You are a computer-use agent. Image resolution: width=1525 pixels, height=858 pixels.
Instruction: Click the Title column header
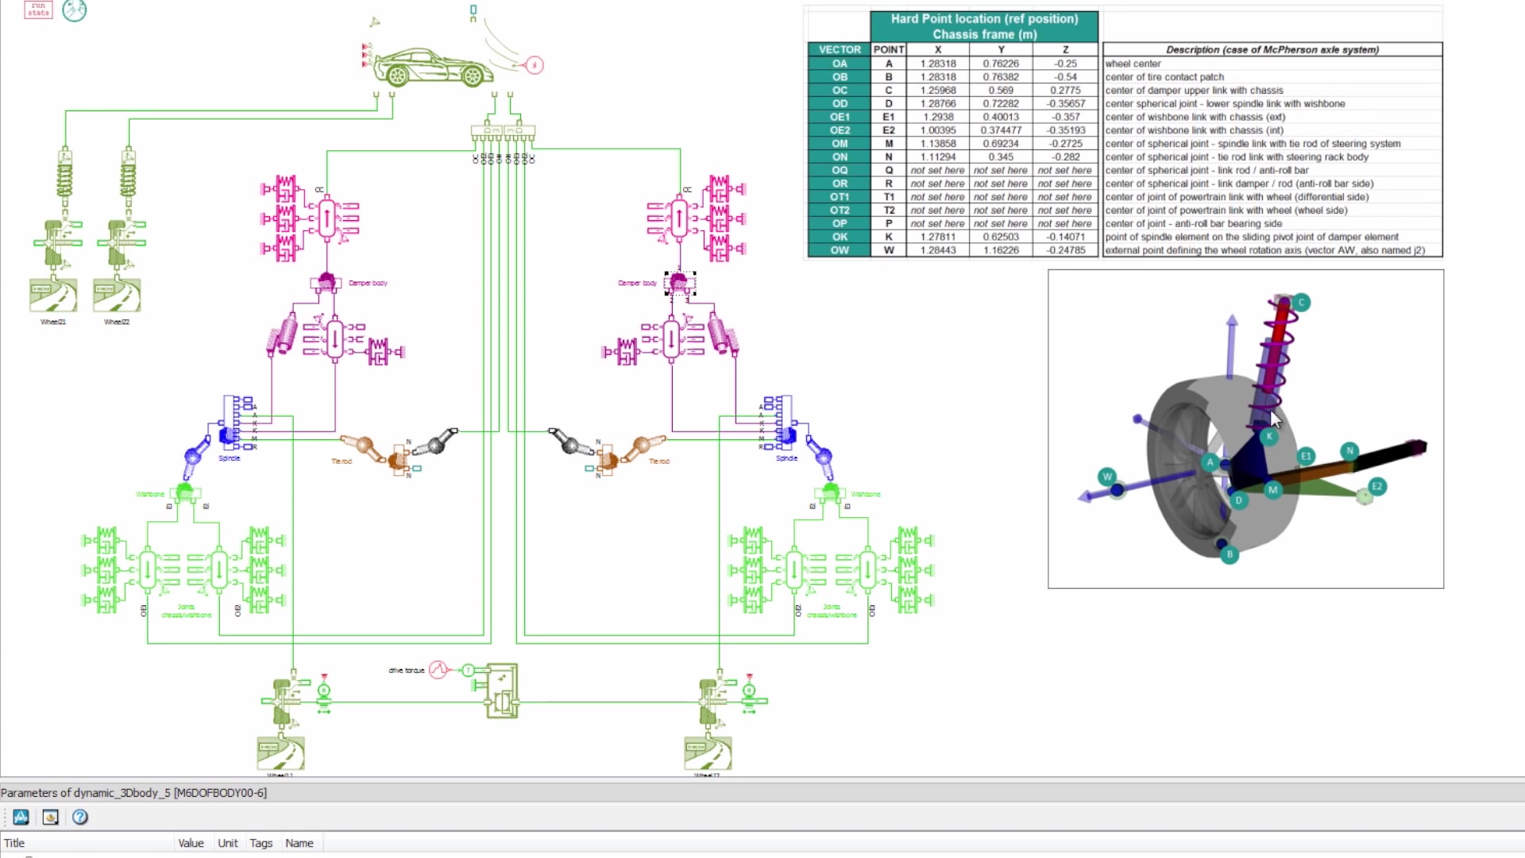point(14,843)
